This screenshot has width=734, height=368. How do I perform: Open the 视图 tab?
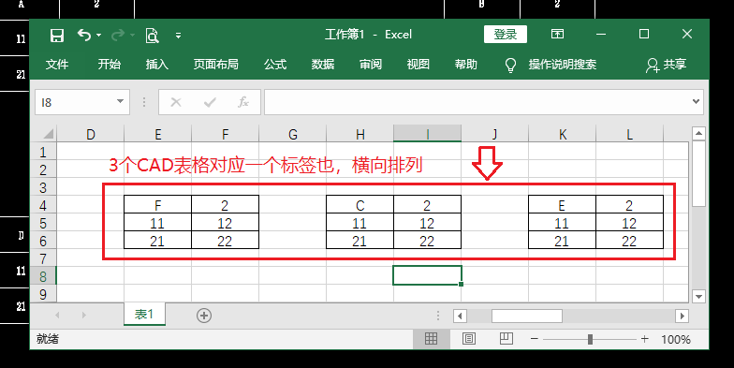click(418, 64)
